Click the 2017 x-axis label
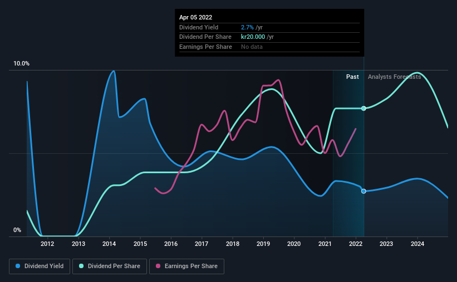457x282 pixels. (x=202, y=244)
